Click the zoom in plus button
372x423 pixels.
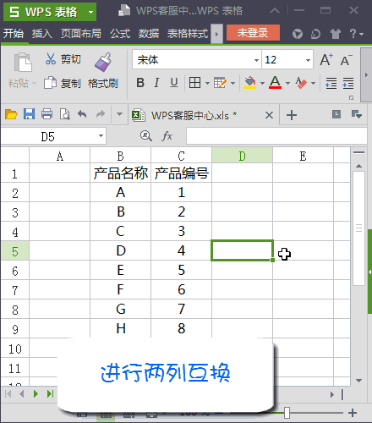click(x=353, y=413)
